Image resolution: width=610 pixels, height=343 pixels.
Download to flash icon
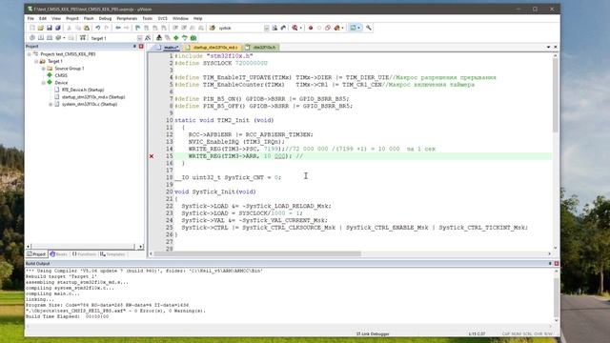[83, 38]
